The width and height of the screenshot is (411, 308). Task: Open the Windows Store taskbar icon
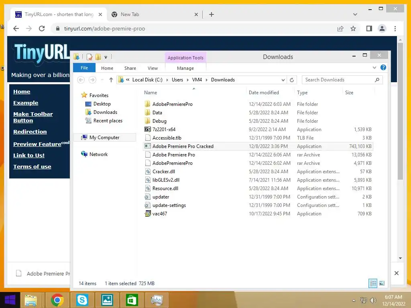click(132, 300)
